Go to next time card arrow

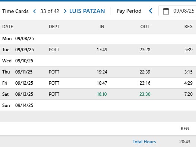tap(65, 11)
